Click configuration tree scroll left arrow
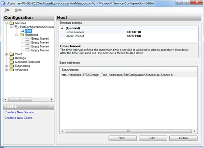204x148 pixels. click(5, 99)
